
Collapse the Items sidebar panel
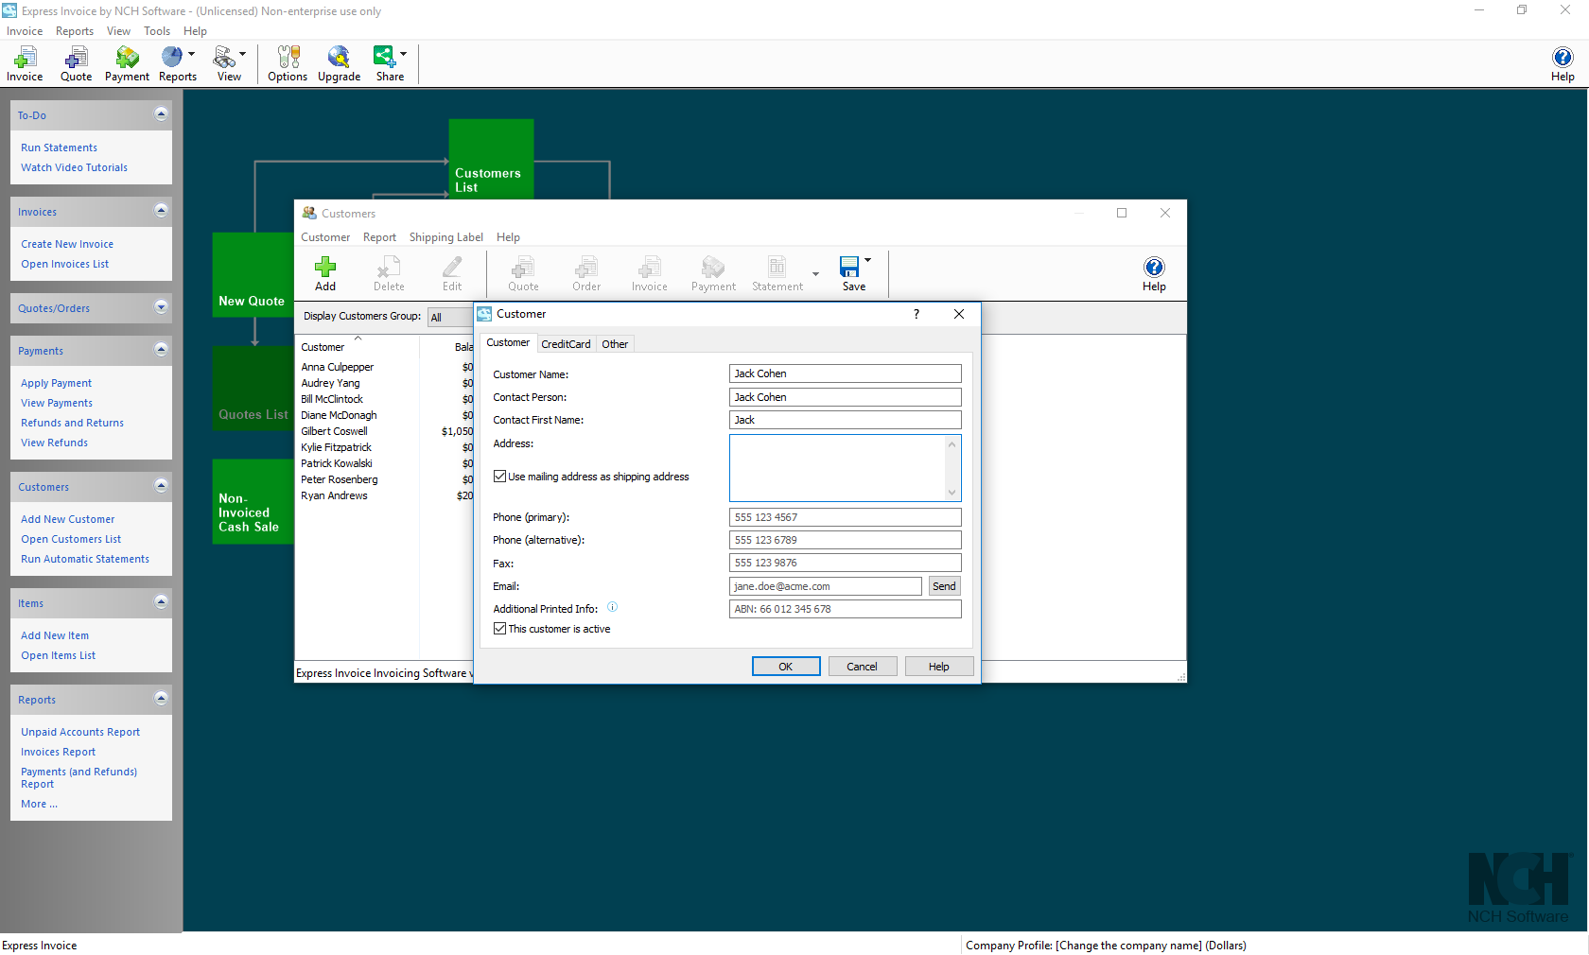[x=161, y=602]
